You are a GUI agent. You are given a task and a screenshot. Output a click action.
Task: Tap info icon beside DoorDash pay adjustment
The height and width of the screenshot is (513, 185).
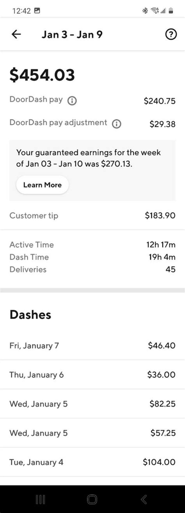click(x=116, y=124)
